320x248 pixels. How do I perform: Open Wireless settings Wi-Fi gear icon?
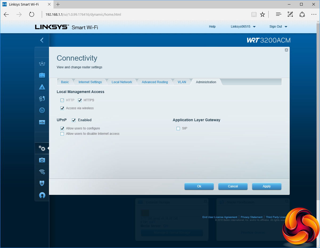[42, 172]
